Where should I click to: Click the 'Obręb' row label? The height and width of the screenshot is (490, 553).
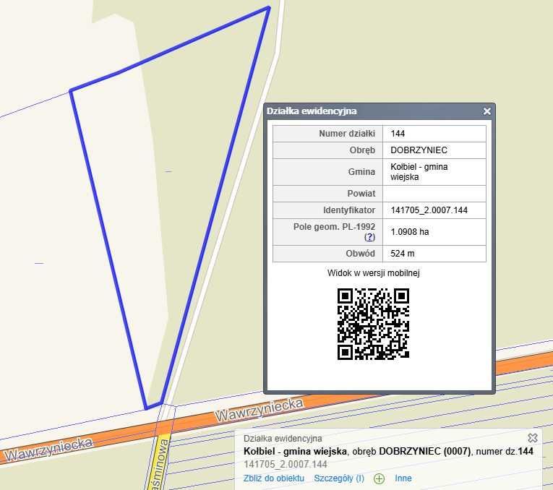tap(362, 150)
